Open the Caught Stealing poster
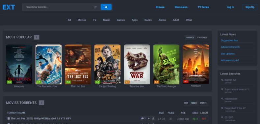 [x=107, y=64]
